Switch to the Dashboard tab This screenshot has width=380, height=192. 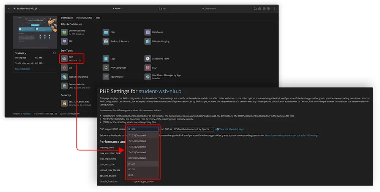[66, 18]
